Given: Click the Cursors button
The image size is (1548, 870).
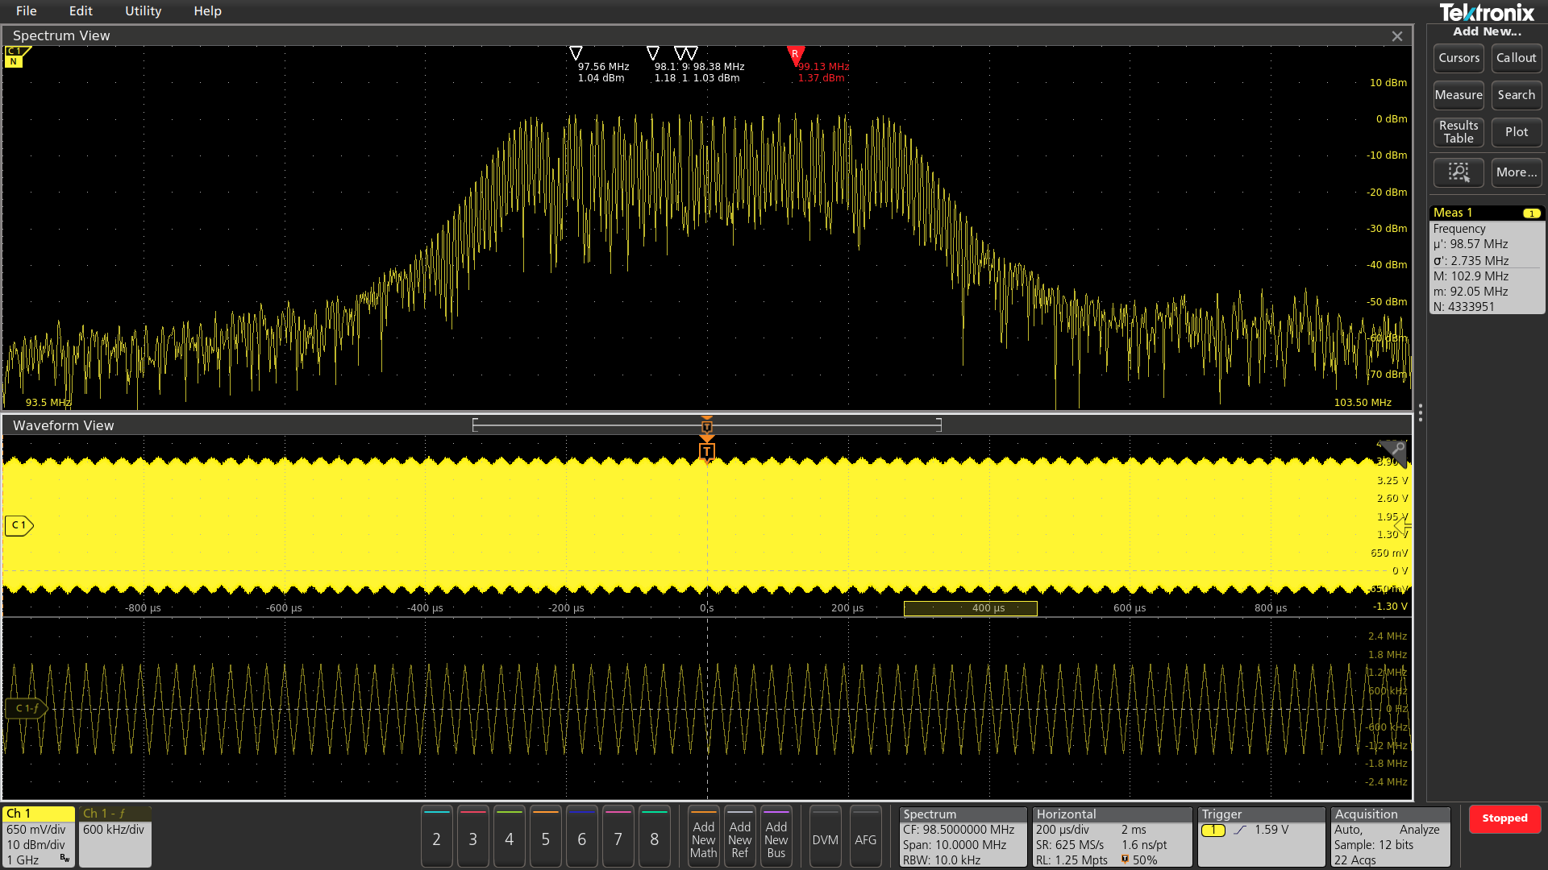Looking at the screenshot, I should click(1459, 58).
